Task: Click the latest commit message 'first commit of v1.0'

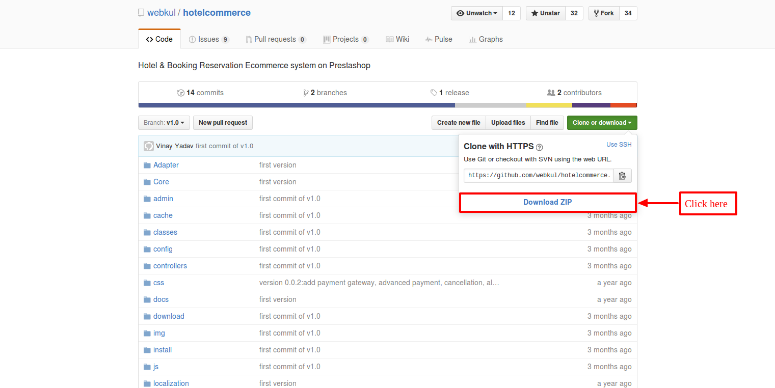Action: pyautogui.click(x=225, y=146)
